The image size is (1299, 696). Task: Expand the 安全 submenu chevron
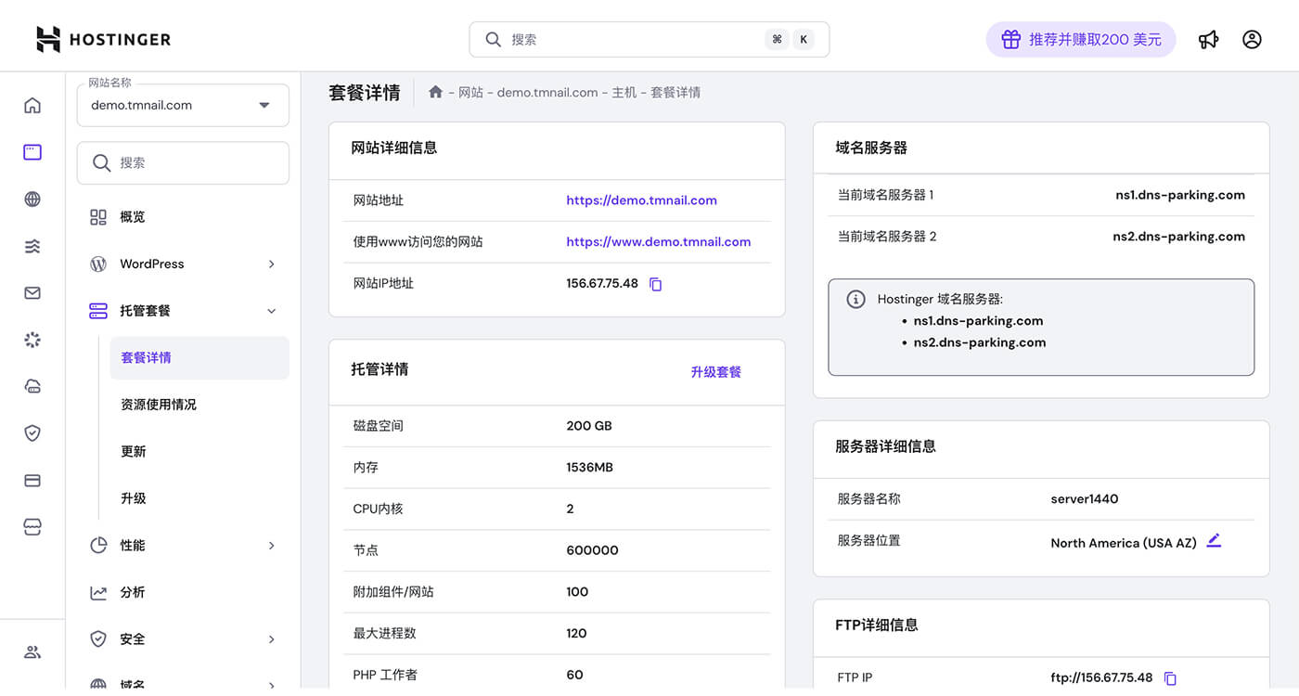[x=272, y=639]
